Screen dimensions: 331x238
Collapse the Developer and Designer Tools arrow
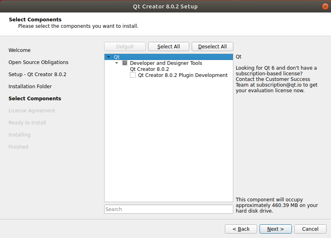pyautogui.click(x=117, y=63)
